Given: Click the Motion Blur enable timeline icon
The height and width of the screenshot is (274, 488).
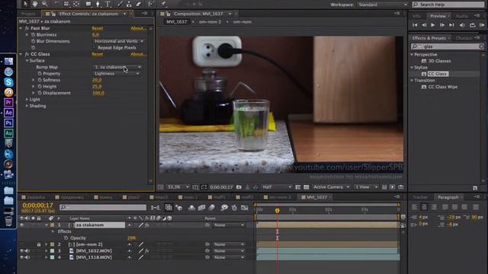Looking at the screenshot, I should 212,208.
